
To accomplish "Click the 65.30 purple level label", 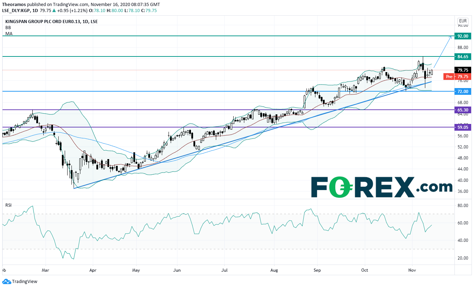I will tap(463, 110).
